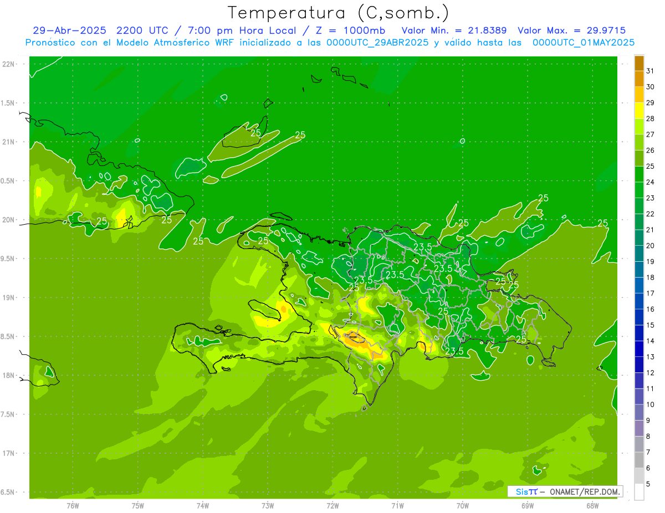Image resolution: width=665 pixels, height=513 pixels.
Task: Click the legend value label 29
Action: pos(651,103)
